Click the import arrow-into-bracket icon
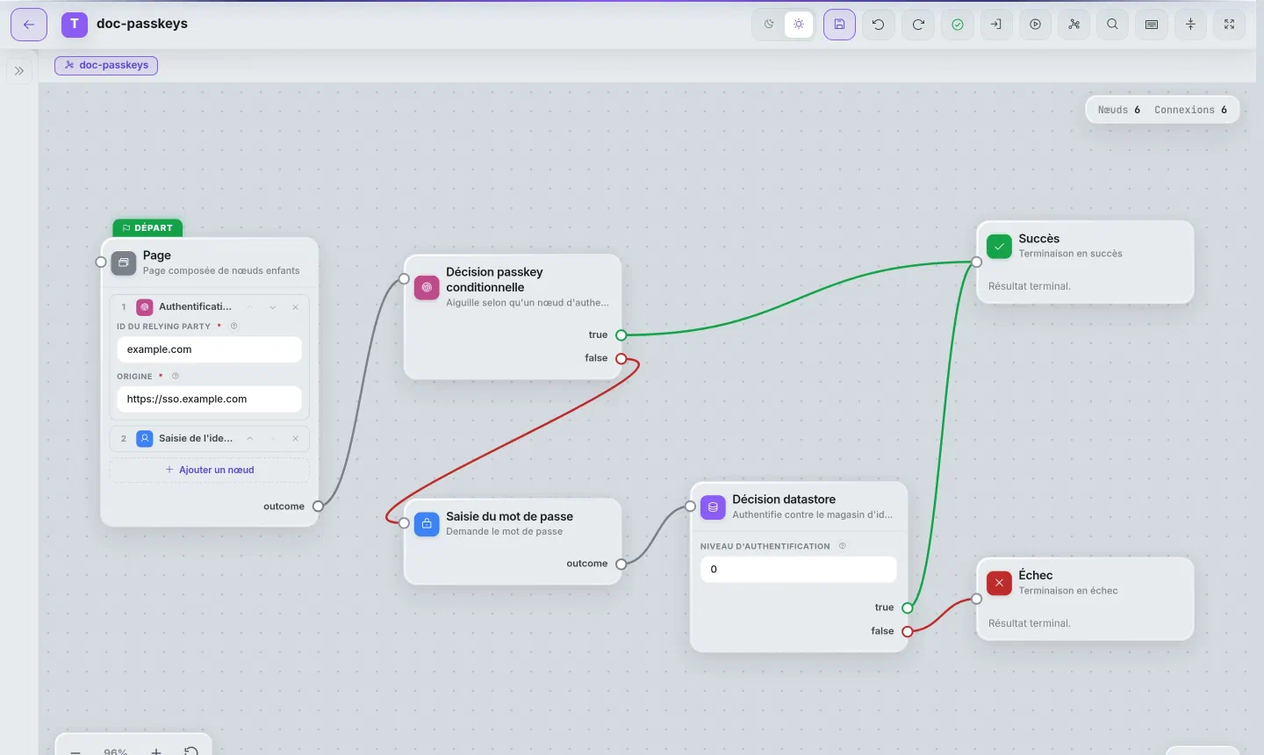Image resolution: width=1264 pixels, height=755 pixels. coord(996,25)
